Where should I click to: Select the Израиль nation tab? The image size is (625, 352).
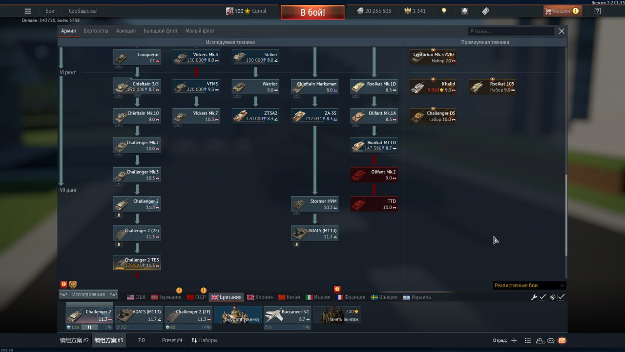tap(417, 297)
